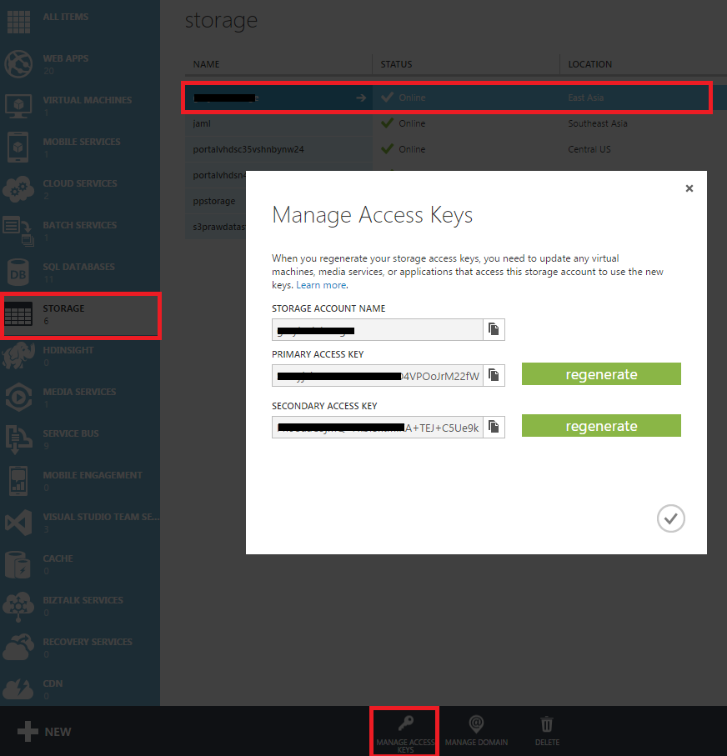Close the Manage Access Keys dialog
The height and width of the screenshot is (756, 727).
pyautogui.click(x=689, y=188)
